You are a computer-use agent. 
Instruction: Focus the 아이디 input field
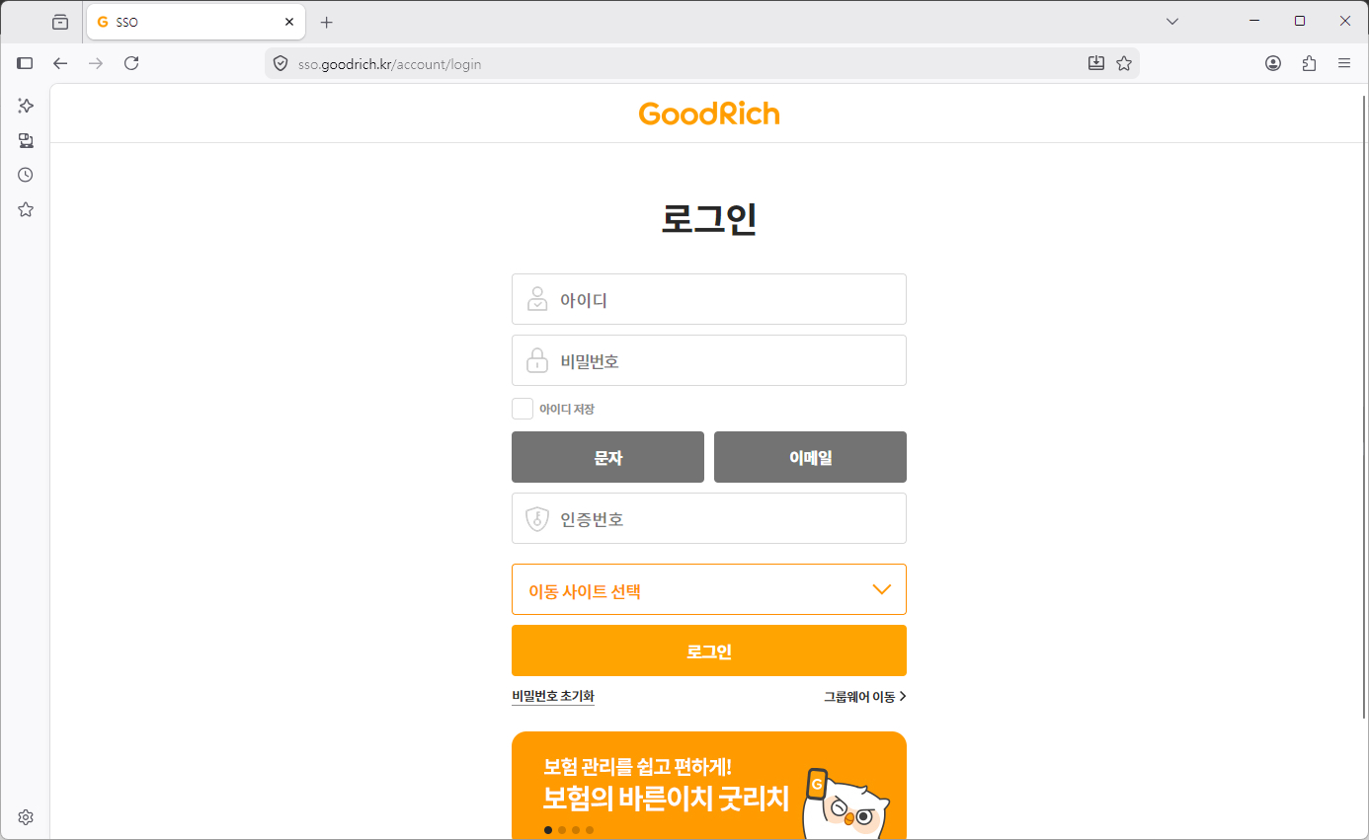pyautogui.click(x=709, y=299)
